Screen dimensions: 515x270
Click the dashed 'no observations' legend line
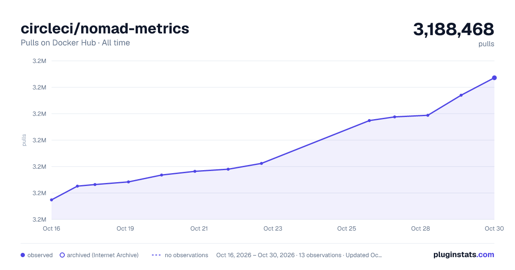click(156, 255)
